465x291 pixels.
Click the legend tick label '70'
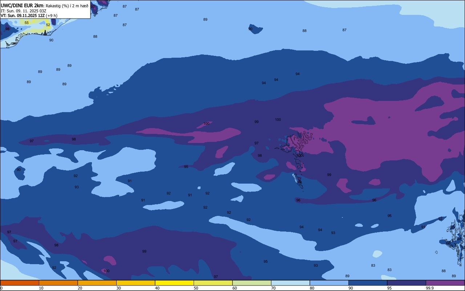(x=273, y=288)
